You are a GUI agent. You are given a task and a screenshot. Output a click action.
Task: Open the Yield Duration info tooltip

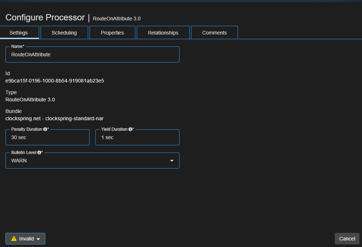pyautogui.click(x=131, y=129)
